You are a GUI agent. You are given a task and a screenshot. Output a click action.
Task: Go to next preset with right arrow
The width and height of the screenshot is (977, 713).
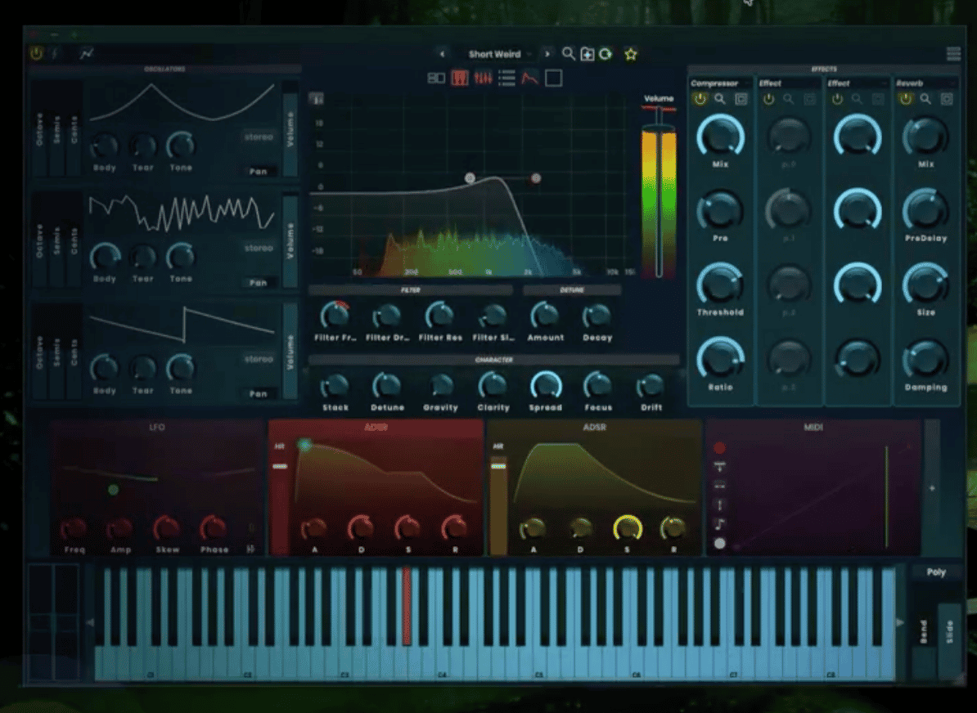[x=547, y=54]
